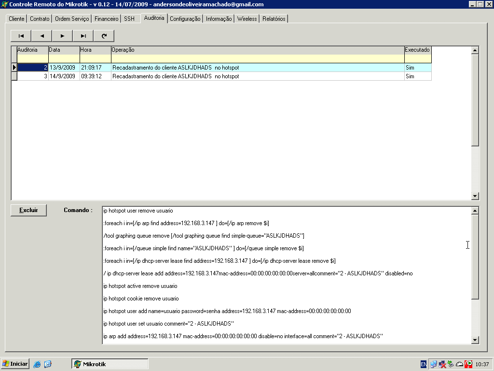Click the taskbar clock showing 10:37

point(482,364)
